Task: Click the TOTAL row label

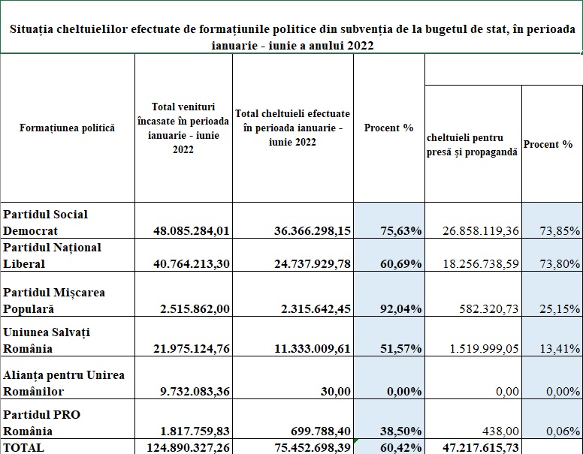Action: tap(68, 447)
